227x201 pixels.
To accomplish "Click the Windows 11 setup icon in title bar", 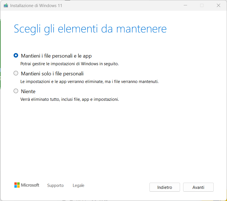I will (x=6, y=5).
